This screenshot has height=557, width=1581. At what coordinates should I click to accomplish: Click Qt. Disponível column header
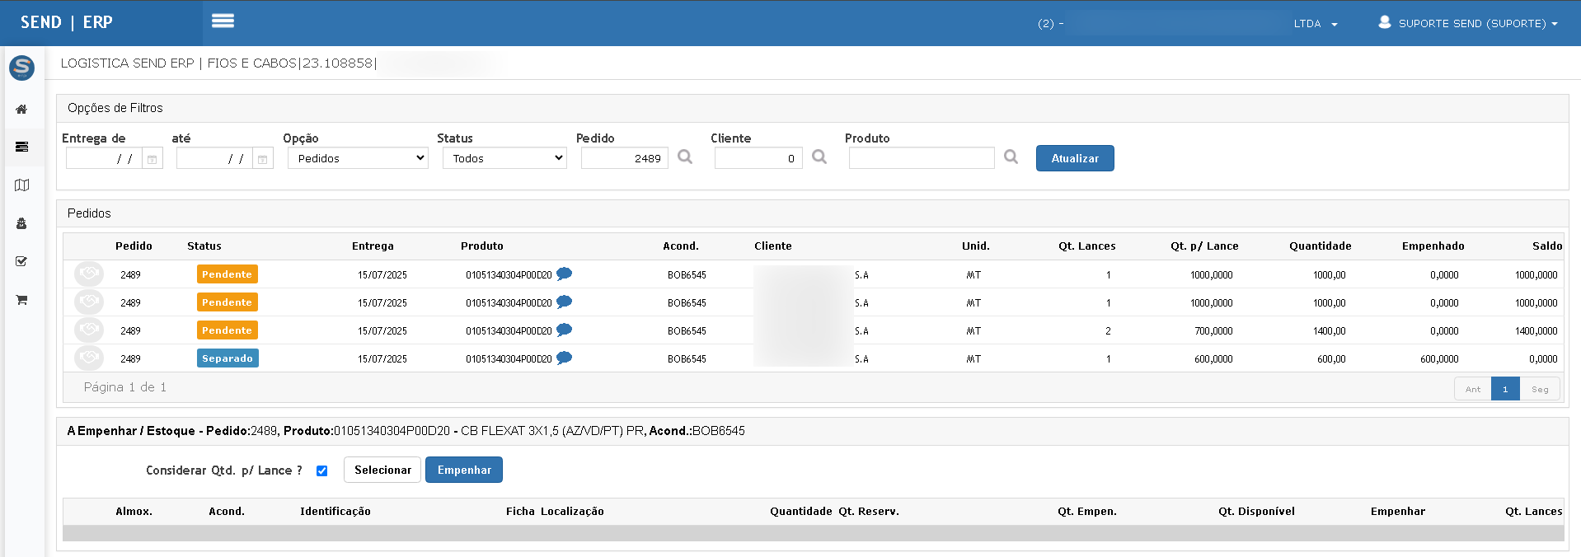click(1256, 511)
